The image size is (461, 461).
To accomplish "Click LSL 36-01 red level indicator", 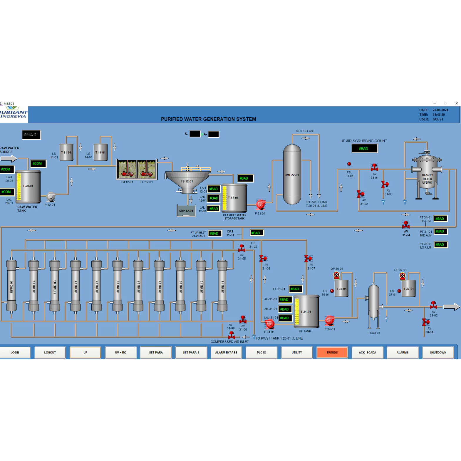I will click(332, 291).
